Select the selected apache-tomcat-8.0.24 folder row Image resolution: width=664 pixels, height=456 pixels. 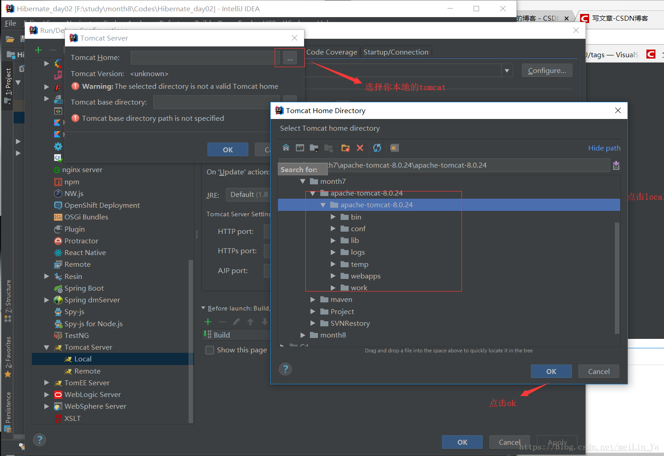[x=449, y=205]
